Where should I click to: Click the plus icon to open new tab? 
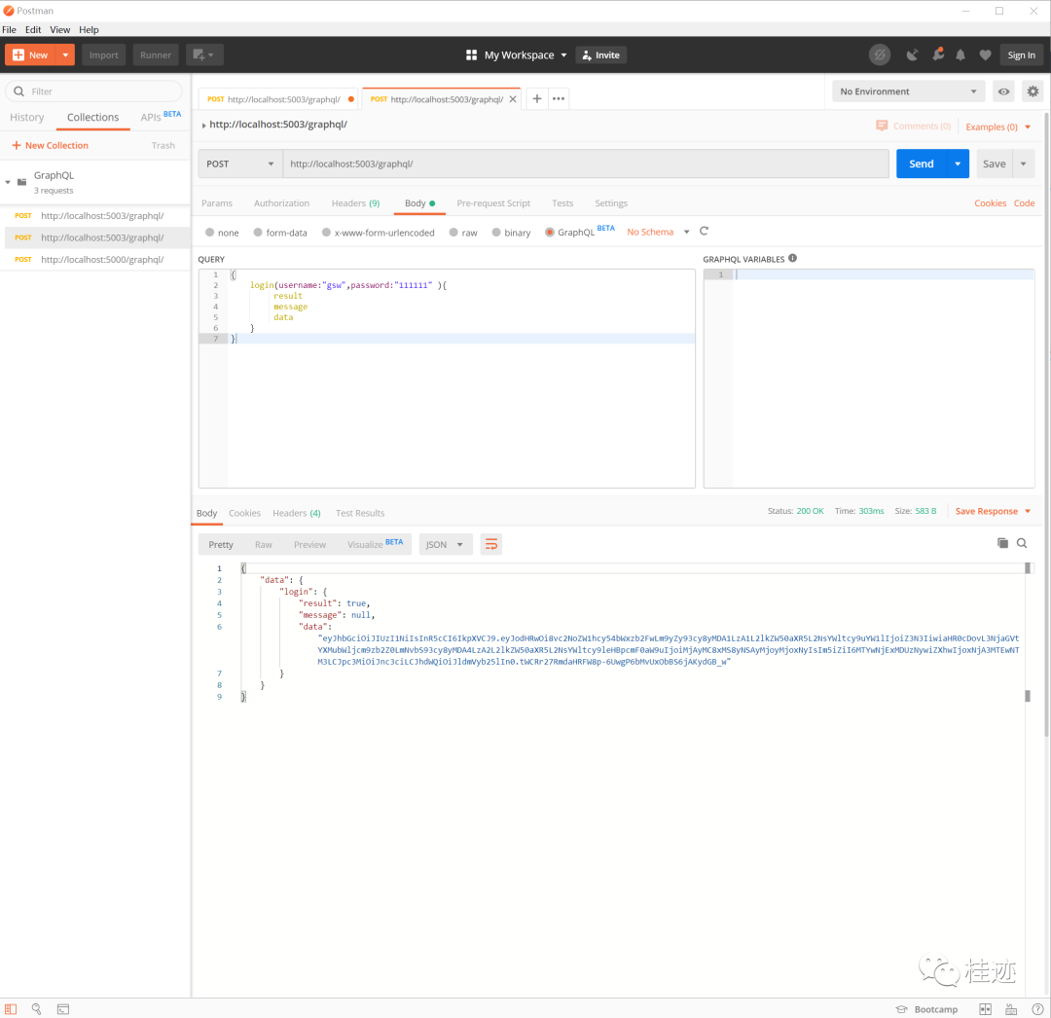537,98
